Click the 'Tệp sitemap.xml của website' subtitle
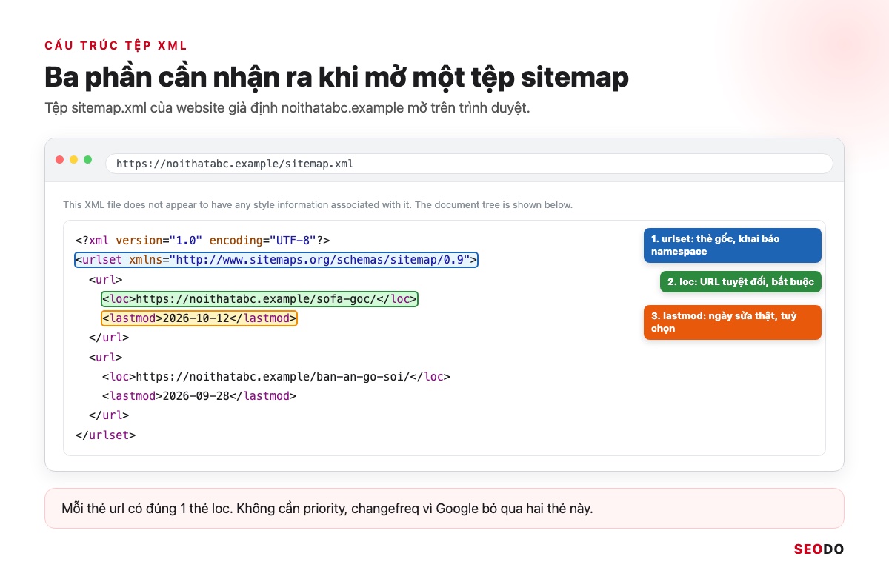 [x=287, y=108]
